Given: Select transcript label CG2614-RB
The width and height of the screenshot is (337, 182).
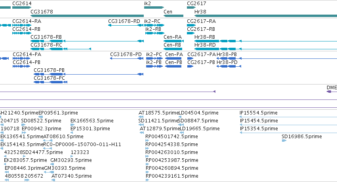Looking at the screenshot, I should [x=26, y=29].
